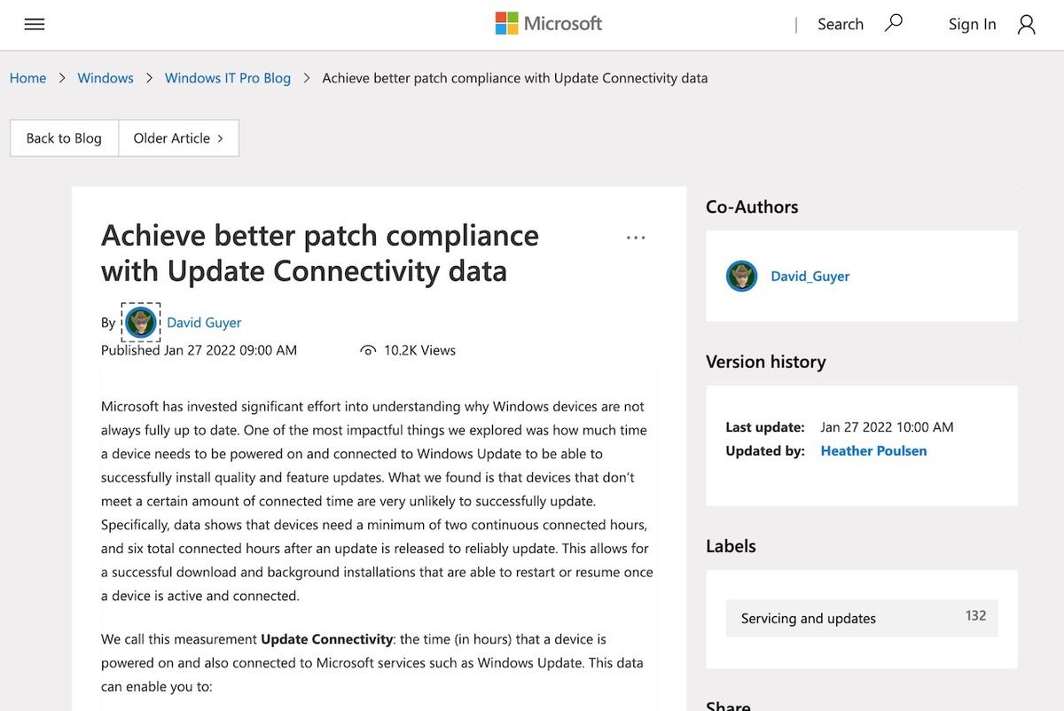Go to the Older Article
Viewport: 1064px width, 711px height.
click(x=178, y=138)
